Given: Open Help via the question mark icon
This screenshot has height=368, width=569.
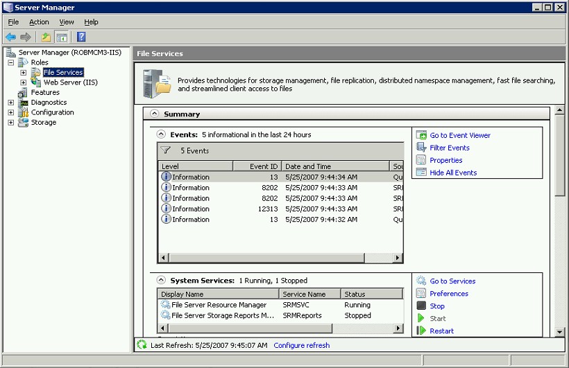Looking at the screenshot, I should (81, 37).
